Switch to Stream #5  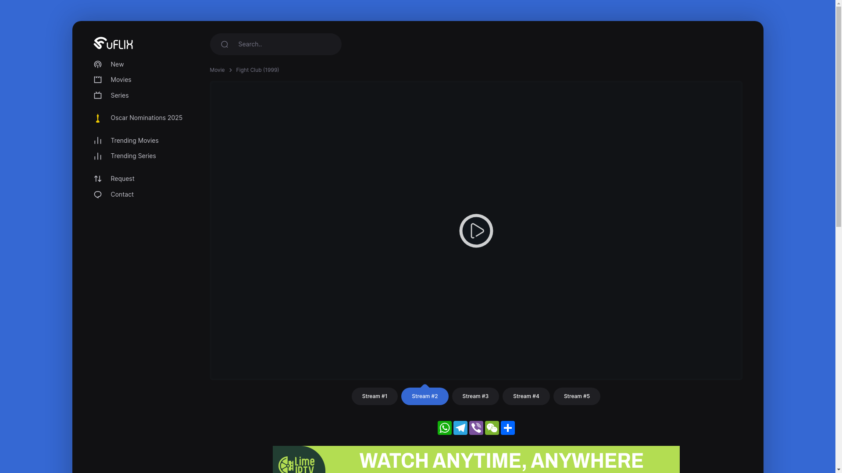tap(577, 396)
